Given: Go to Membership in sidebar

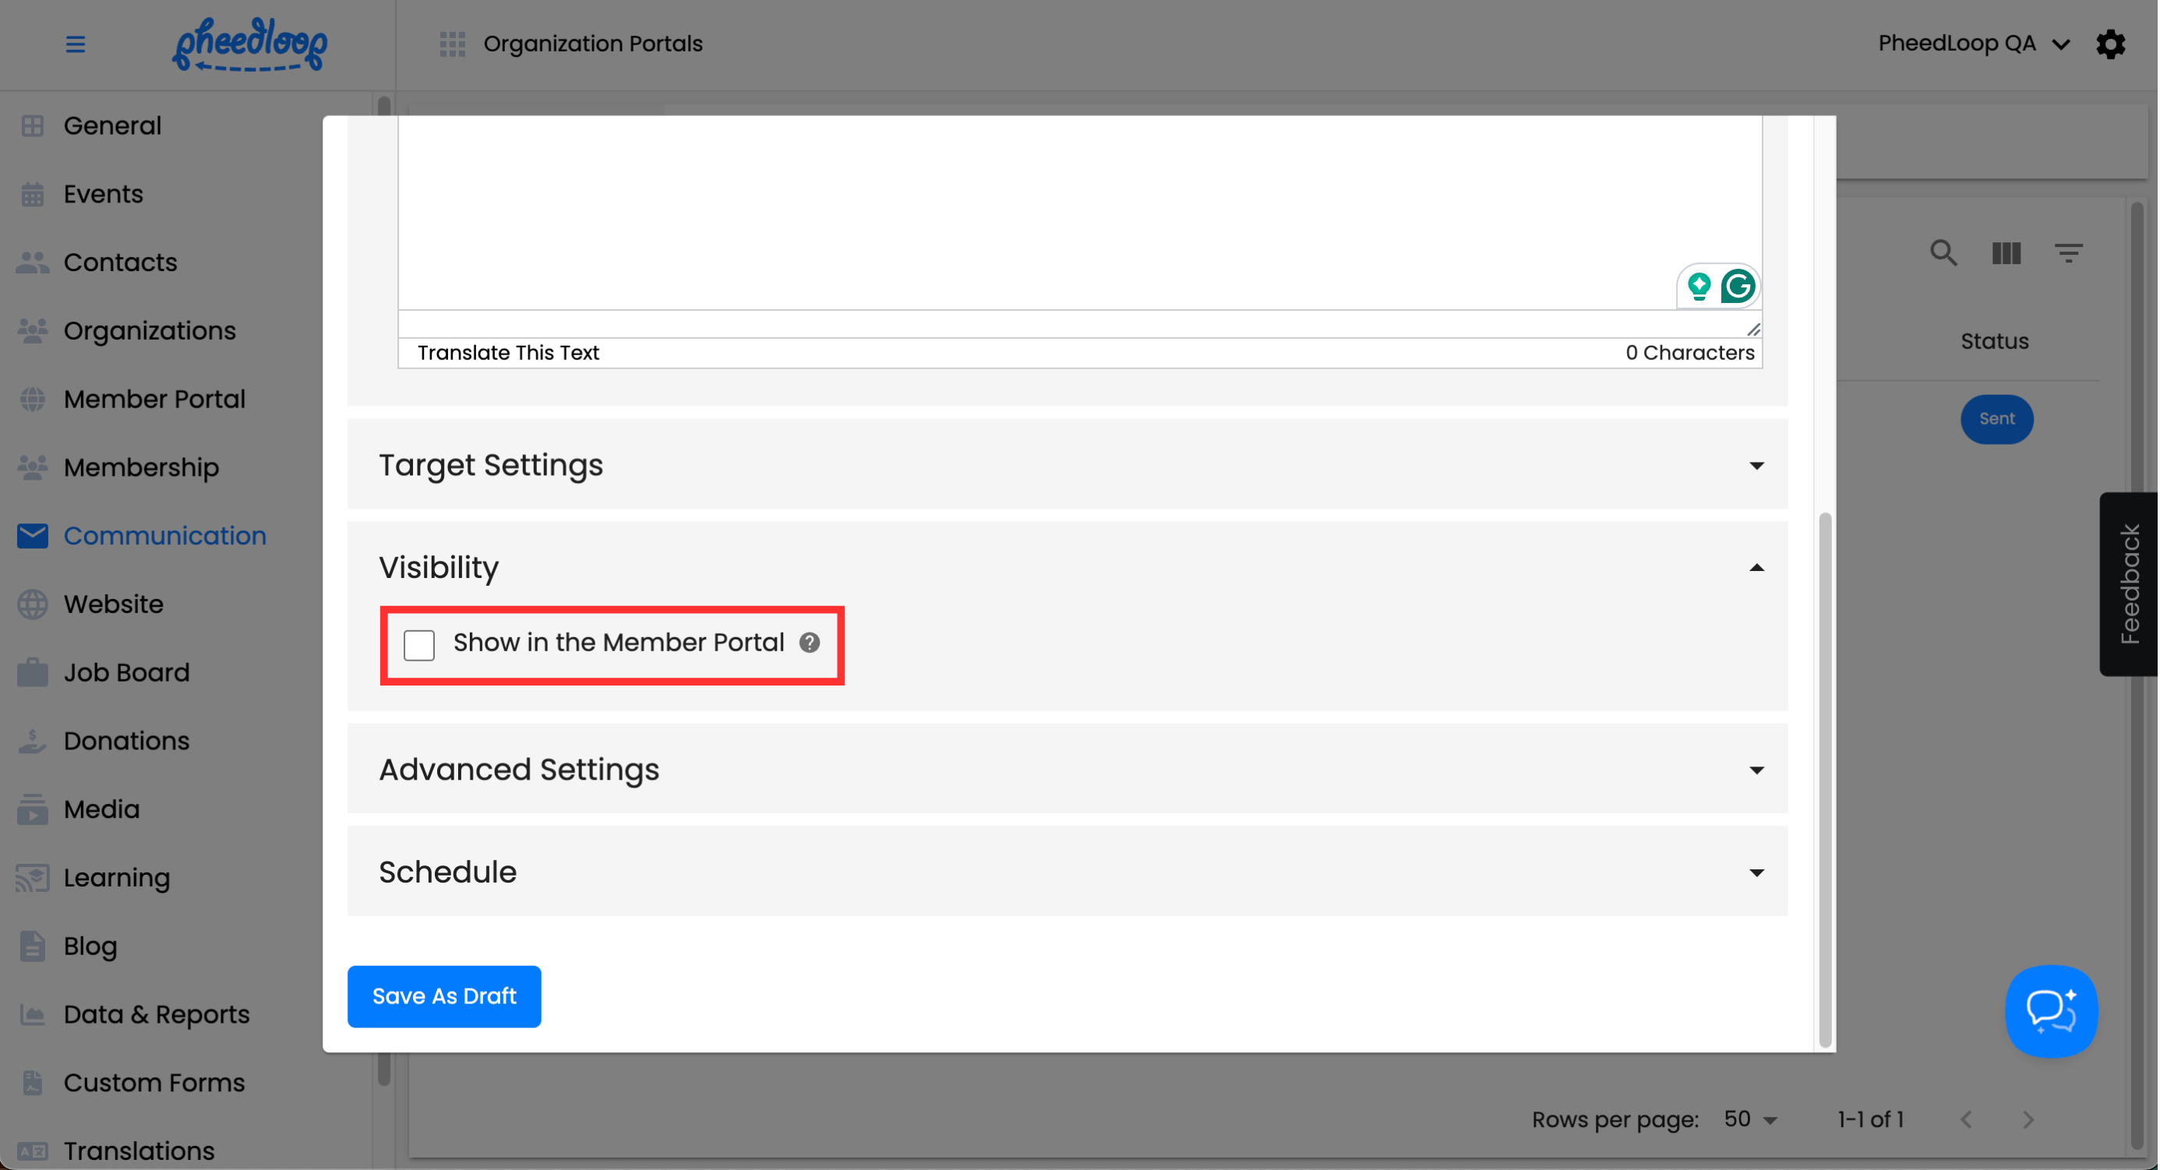Looking at the screenshot, I should pyautogui.click(x=141, y=467).
